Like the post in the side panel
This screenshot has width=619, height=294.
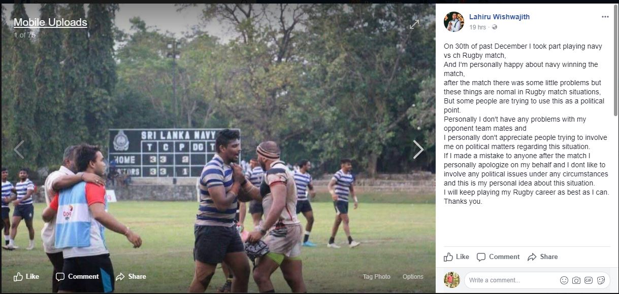point(457,257)
